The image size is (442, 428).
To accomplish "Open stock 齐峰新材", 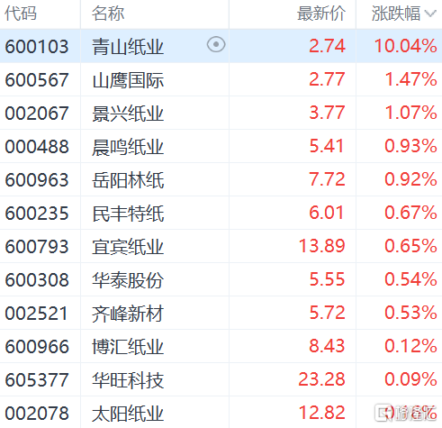I will click(128, 314).
